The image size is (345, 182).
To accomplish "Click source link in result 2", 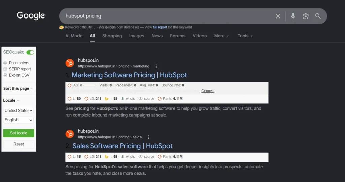I will [149, 157].
